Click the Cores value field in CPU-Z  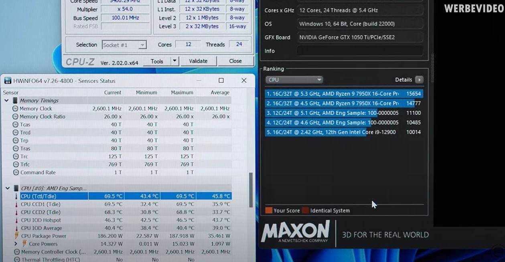tap(188, 44)
